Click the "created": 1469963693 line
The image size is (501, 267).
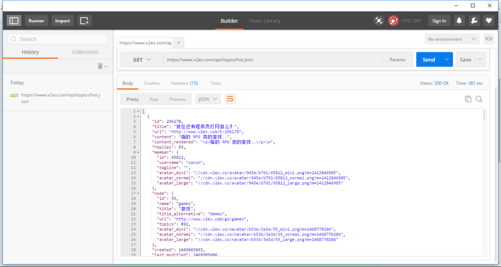point(178,250)
